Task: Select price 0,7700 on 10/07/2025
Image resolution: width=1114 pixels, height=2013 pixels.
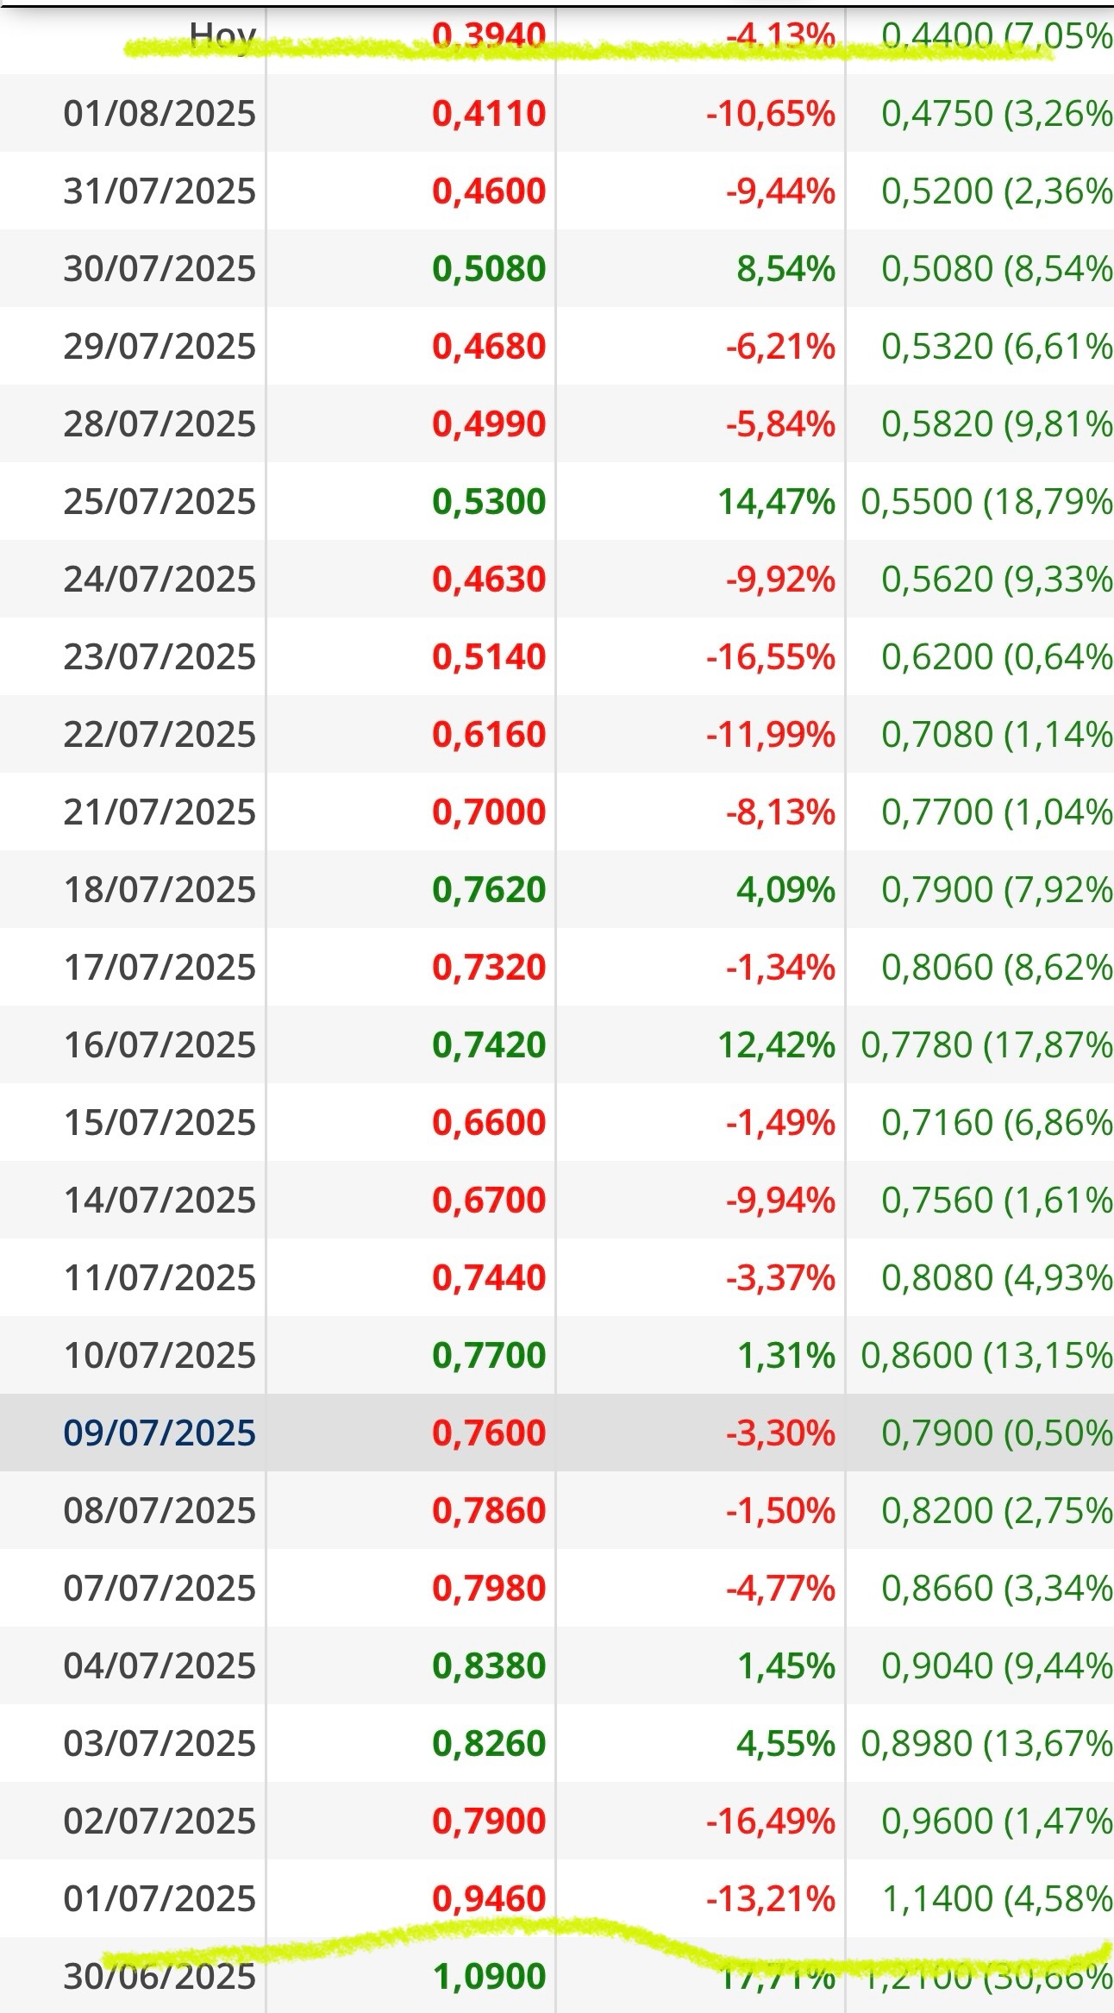Action: [489, 1356]
